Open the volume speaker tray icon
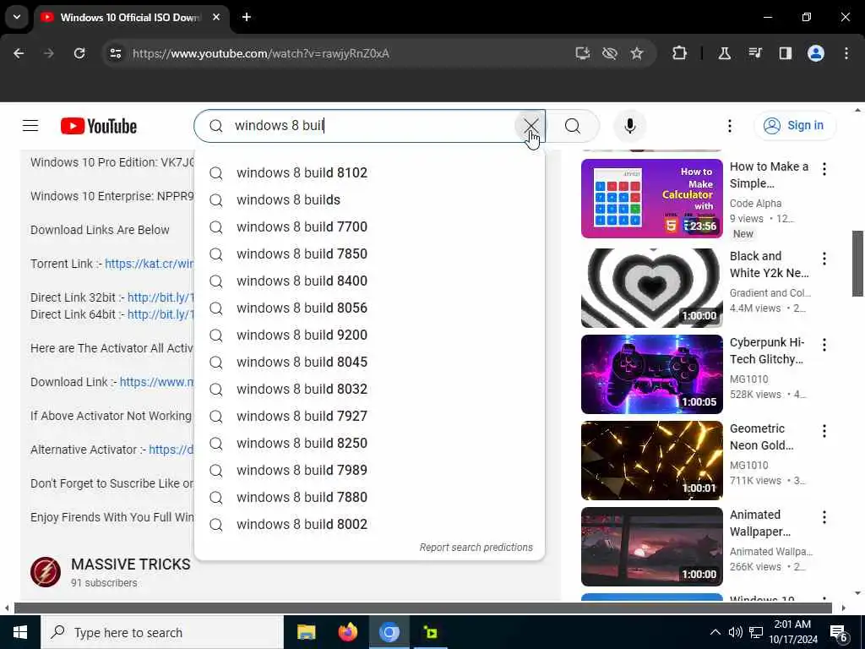This screenshot has width=865, height=649. 735,632
